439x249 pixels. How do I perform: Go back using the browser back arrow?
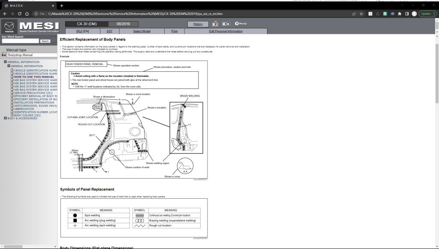[5, 13]
